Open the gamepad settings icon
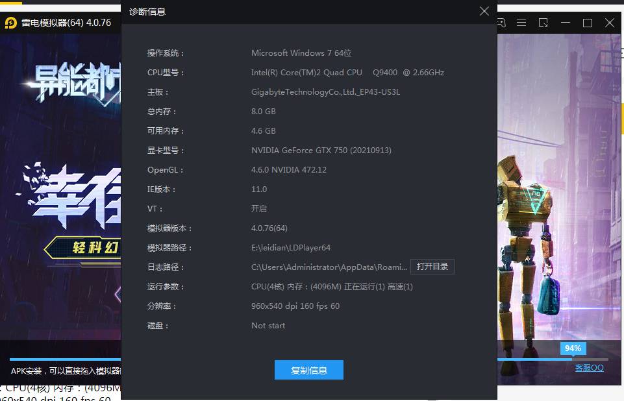Screen dimensions: 624x401 pos(501,23)
